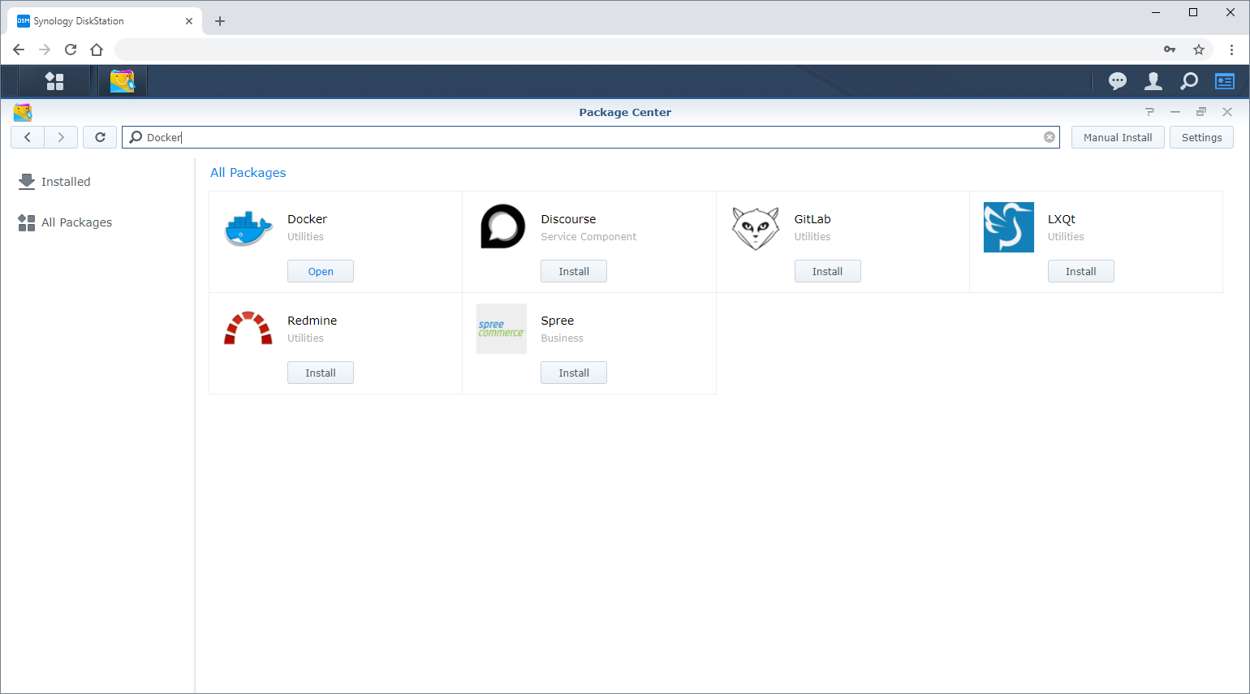Image resolution: width=1250 pixels, height=694 pixels.
Task: Install the Discourse package
Action: (574, 271)
